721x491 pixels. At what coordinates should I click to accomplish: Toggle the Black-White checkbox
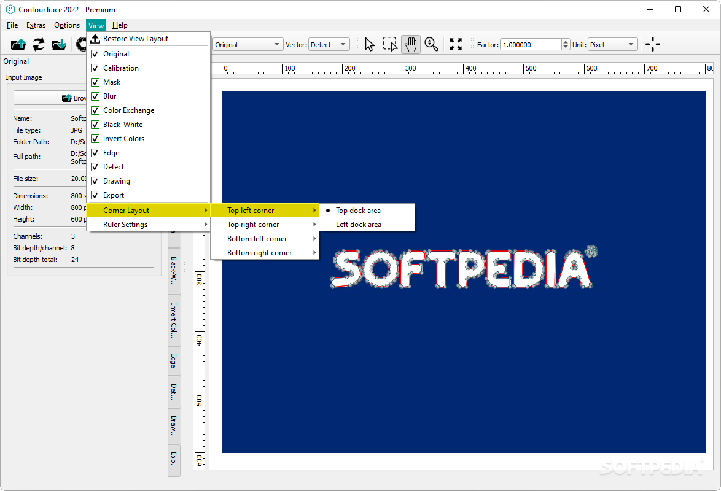95,125
